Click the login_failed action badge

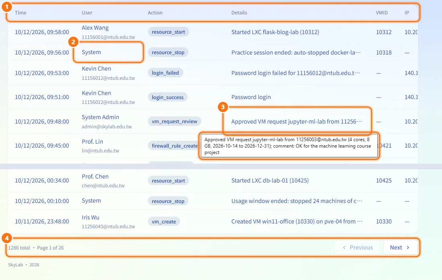(166, 73)
